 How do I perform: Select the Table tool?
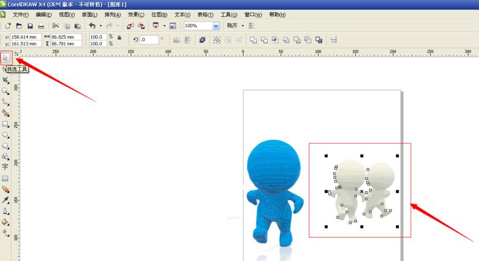click(x=5, y=178)
